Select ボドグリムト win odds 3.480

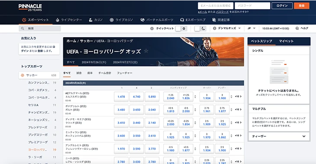pos(121,110)
